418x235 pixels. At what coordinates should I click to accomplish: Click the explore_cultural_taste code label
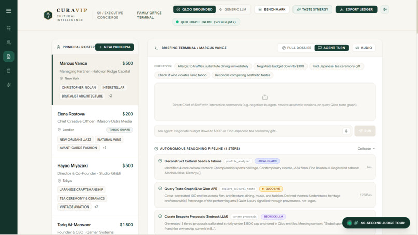(x=238, y=189)
